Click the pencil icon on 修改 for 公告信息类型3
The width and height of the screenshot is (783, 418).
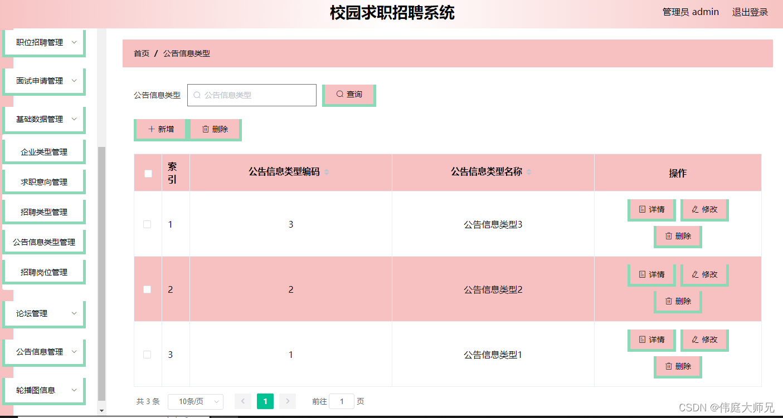click(695, 209)
